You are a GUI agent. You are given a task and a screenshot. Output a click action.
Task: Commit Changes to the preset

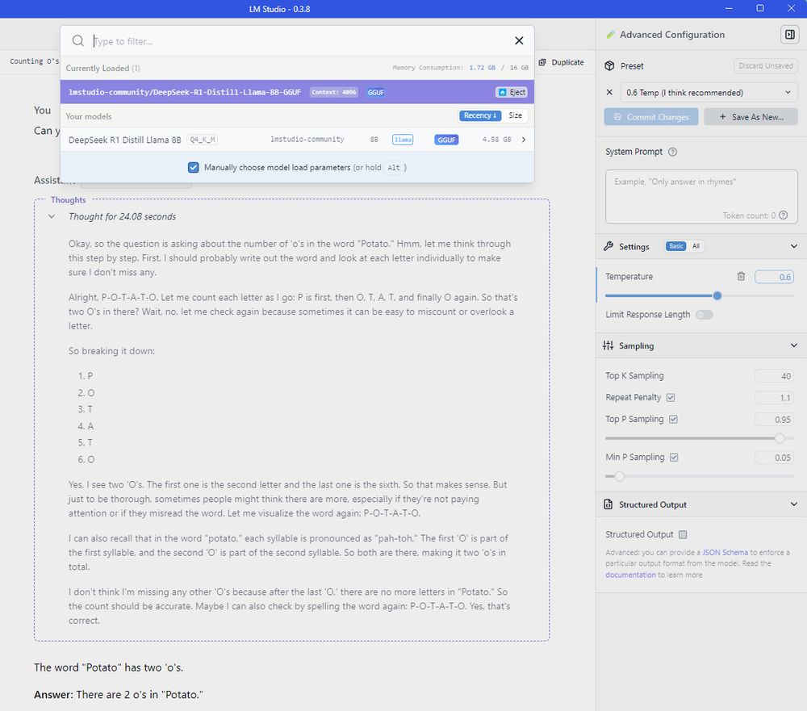point(651,117)
